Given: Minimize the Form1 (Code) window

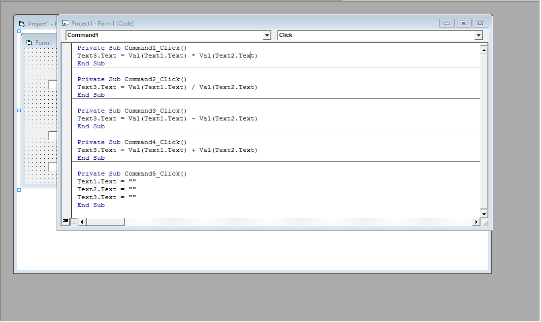Looking at the screenshot, I should tap(447, 23).
